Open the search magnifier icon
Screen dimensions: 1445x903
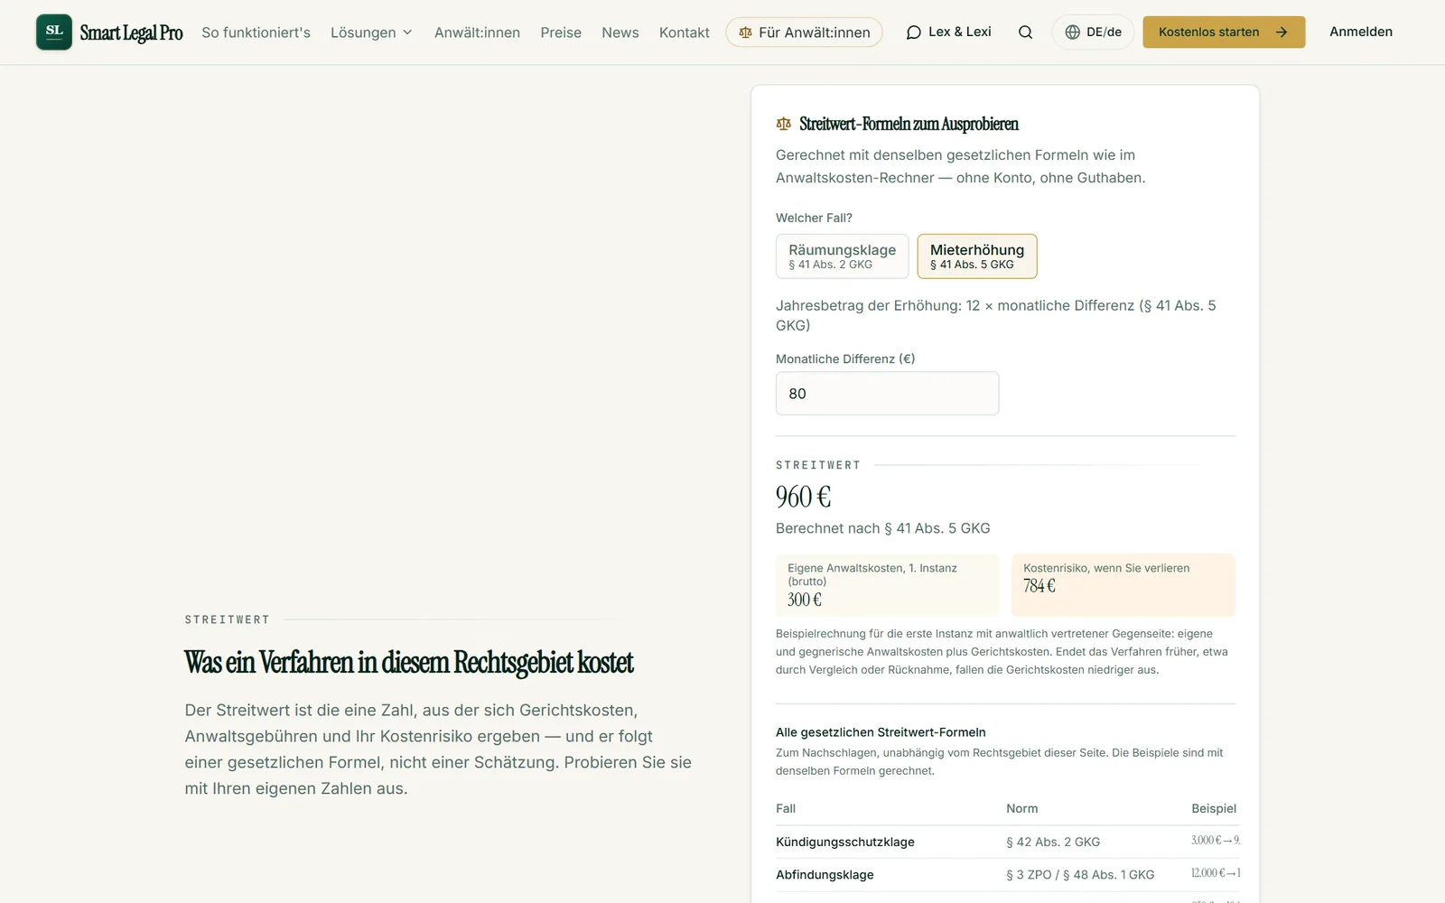pyautogui.click(x=1025, y=33)
